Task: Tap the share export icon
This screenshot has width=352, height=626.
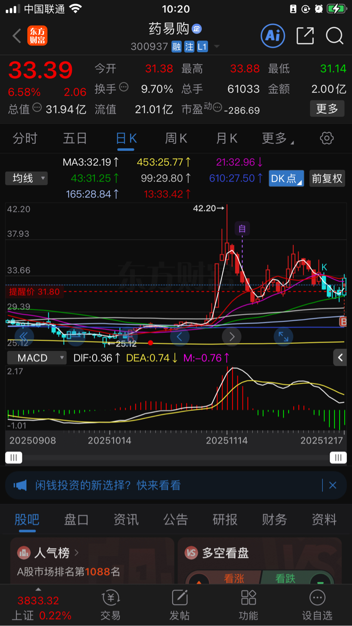Action: point(305,36)
